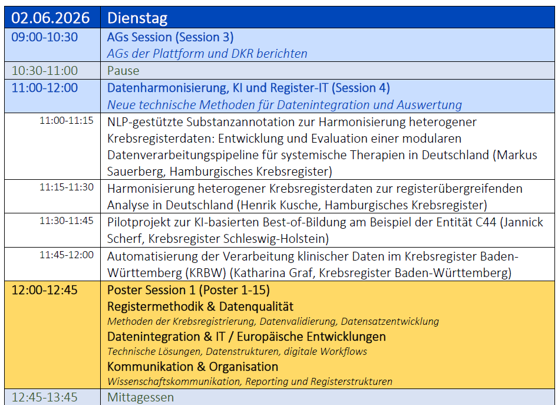The width and height of the screenshot is (558, 405).
Task: Select the Pilotprojekt KI-basierte Best-of-Bildung talk
Action: [x=325, y=230]
